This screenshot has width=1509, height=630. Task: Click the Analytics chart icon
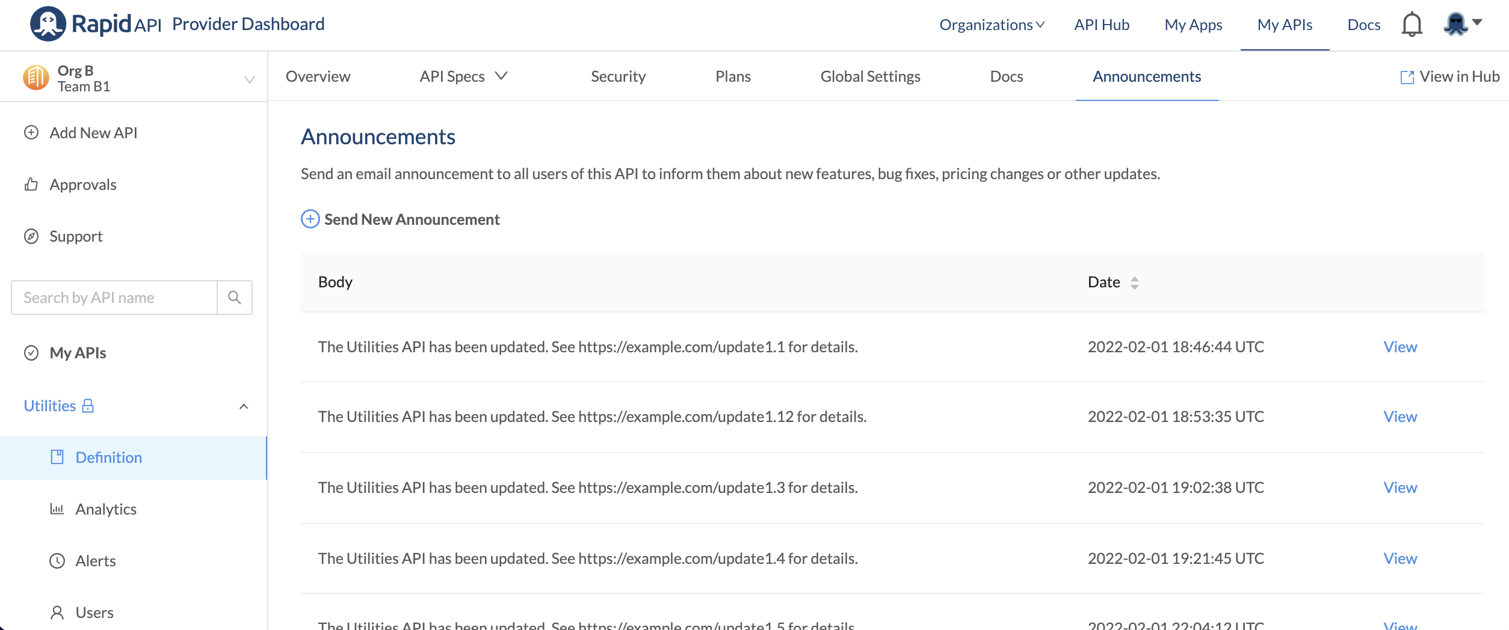(57, 509)
